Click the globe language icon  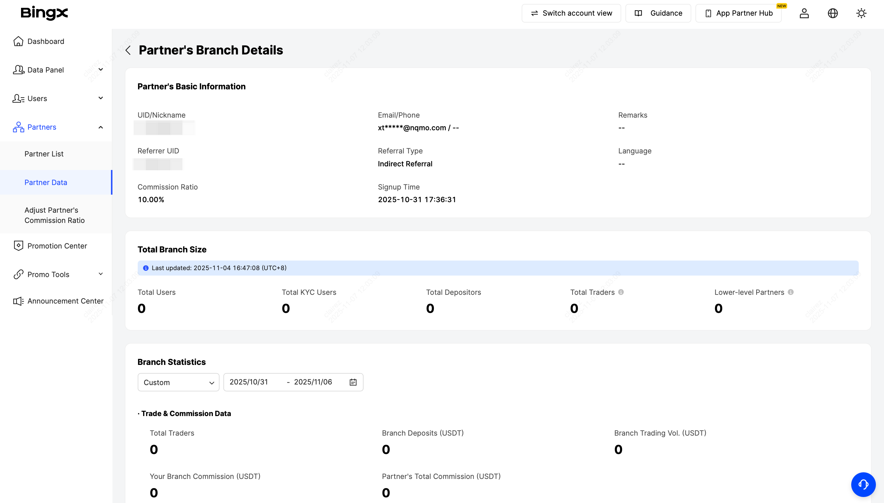[x=833, y=13]
